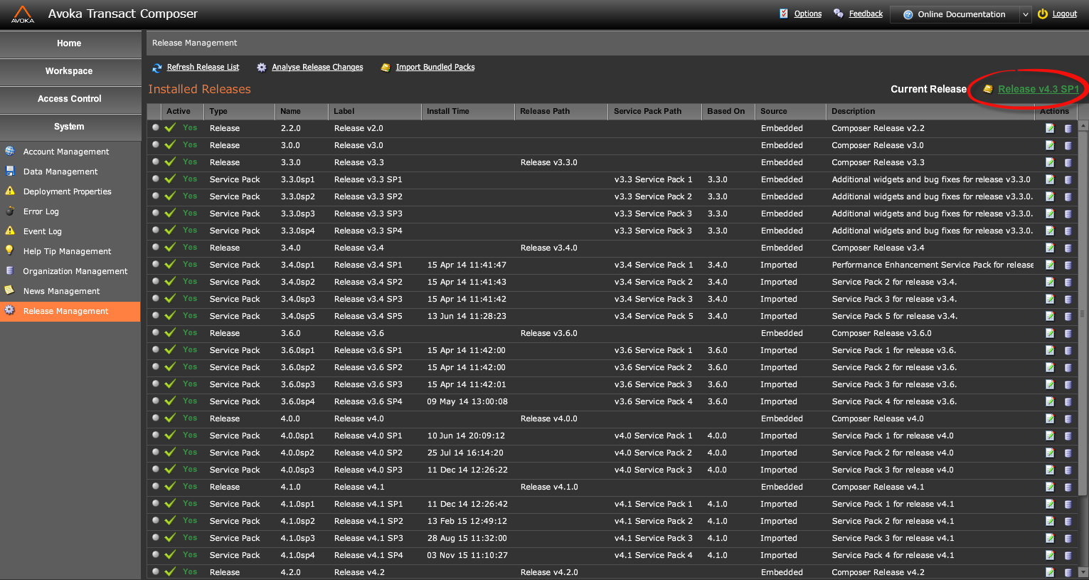This screenshot has height=580, width=1089.
Task: Choose the row radio for 3.6.0sp2
Action: pyautogui.click(x=155, y=367)
